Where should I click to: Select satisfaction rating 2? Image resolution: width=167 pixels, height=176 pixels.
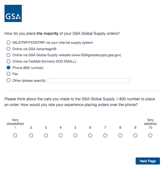click(31, 135)
